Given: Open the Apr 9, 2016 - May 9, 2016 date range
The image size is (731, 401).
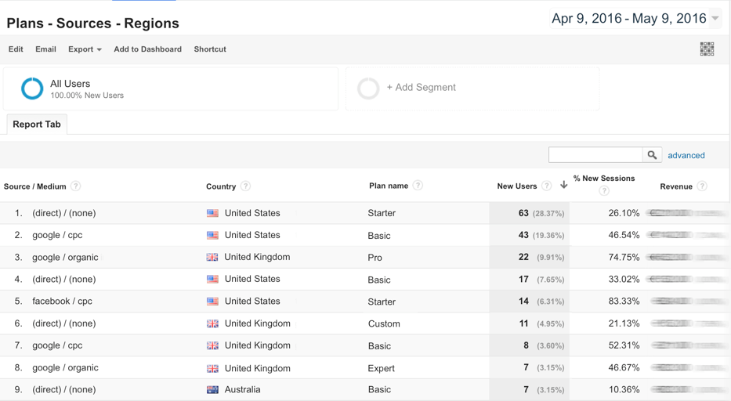Looking at the screenshot, I should coord(628,19).
